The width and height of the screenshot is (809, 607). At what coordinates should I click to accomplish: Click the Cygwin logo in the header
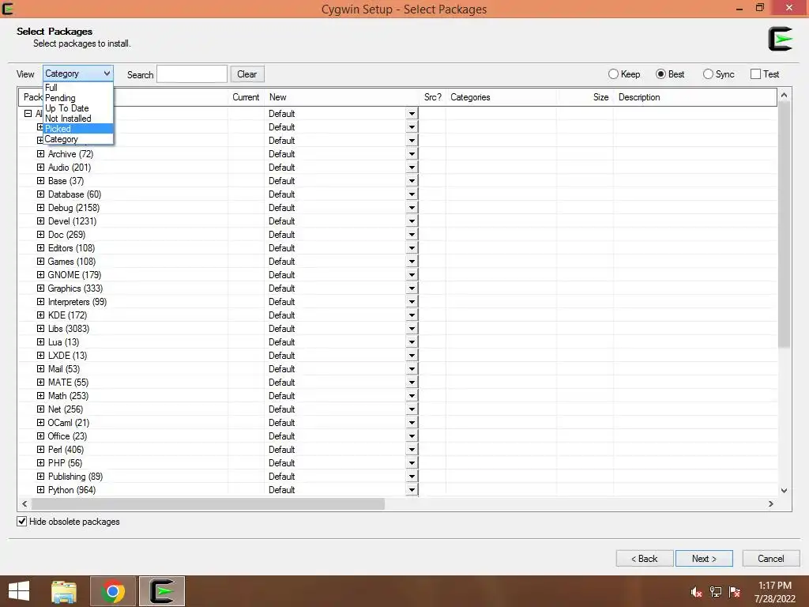(x=780, y=39)
